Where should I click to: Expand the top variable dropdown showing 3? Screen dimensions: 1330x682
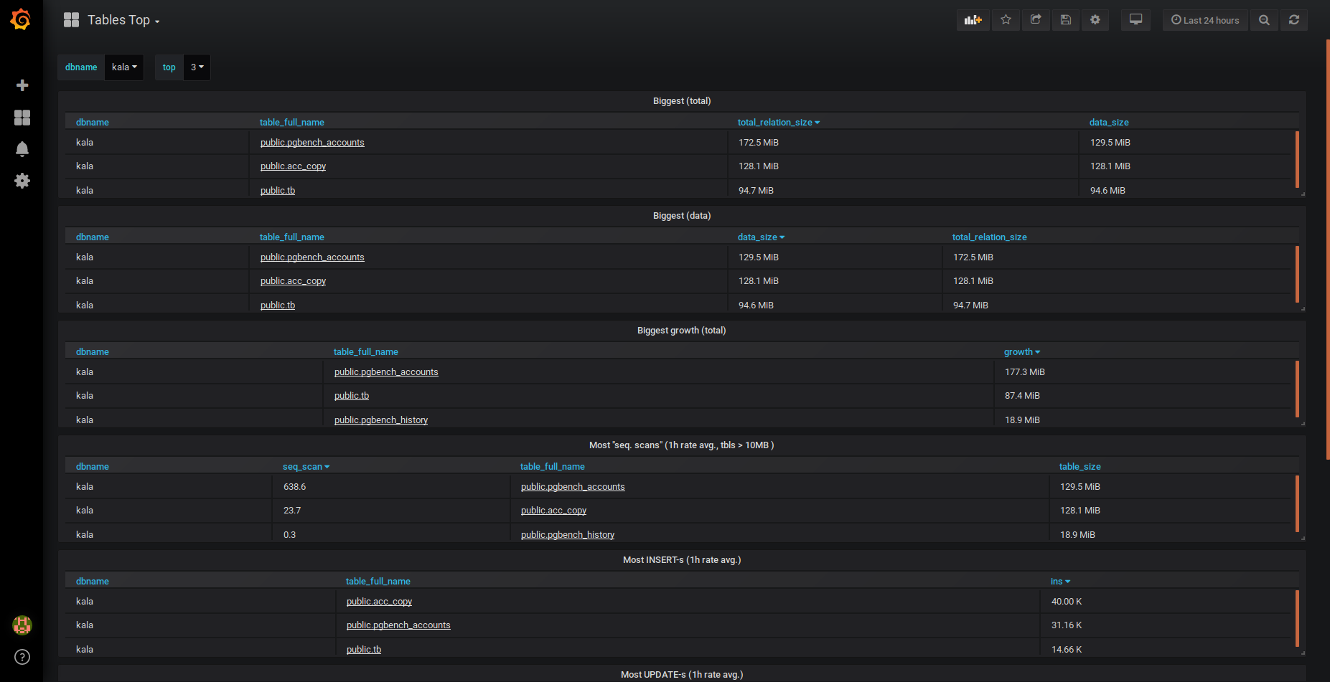click(x=197, y=67)
